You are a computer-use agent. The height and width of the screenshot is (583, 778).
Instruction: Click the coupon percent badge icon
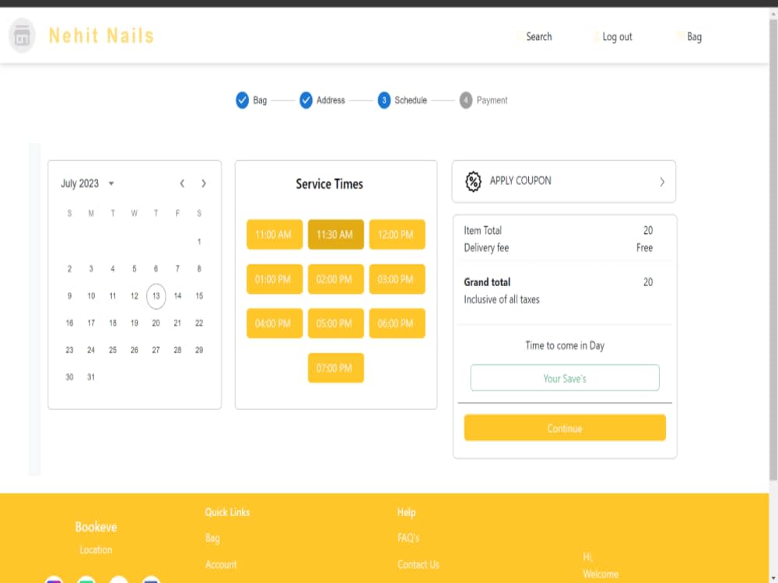point(473,181)
